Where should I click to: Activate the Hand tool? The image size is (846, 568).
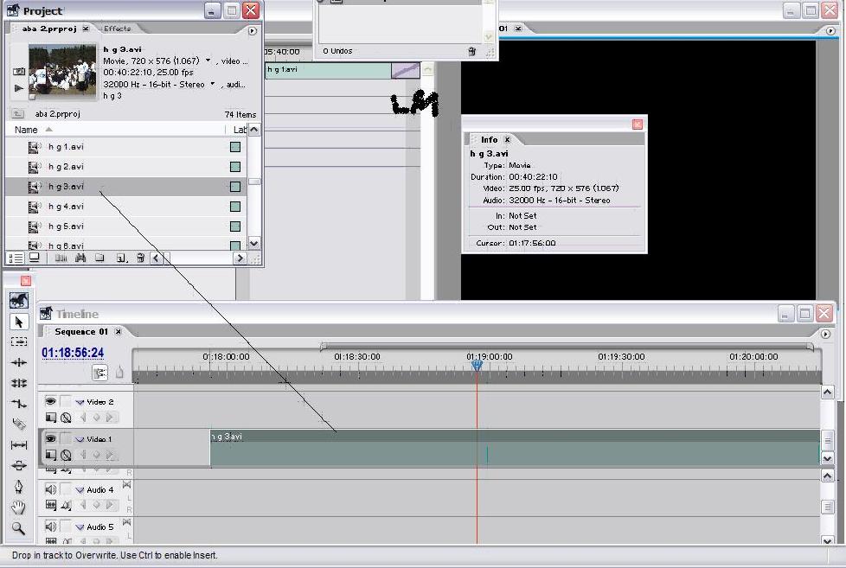coord(19,507)
